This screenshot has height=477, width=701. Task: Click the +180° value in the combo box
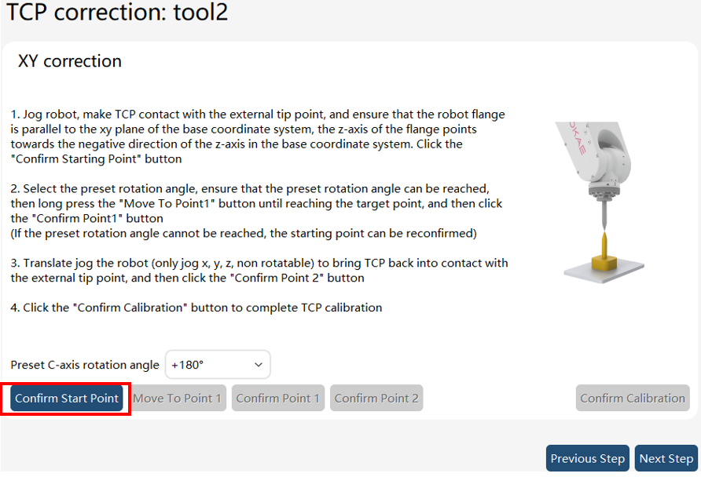point(187,365)
